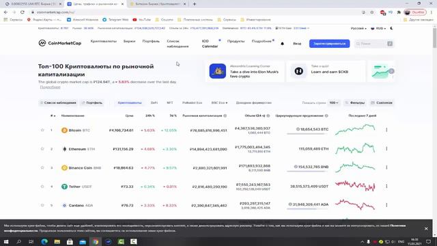Open language dropdown Русский

pyautogui.click(x=358, y=28)
